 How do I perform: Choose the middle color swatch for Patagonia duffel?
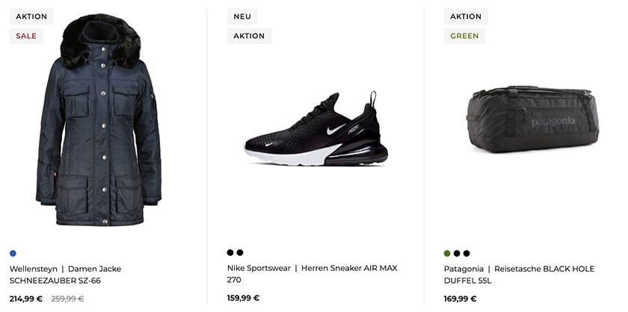(457, 253)
